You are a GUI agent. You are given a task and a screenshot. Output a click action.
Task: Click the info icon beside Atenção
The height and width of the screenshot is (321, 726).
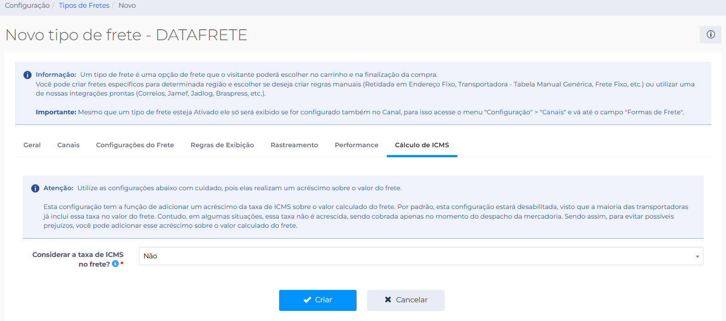(35, 188)
